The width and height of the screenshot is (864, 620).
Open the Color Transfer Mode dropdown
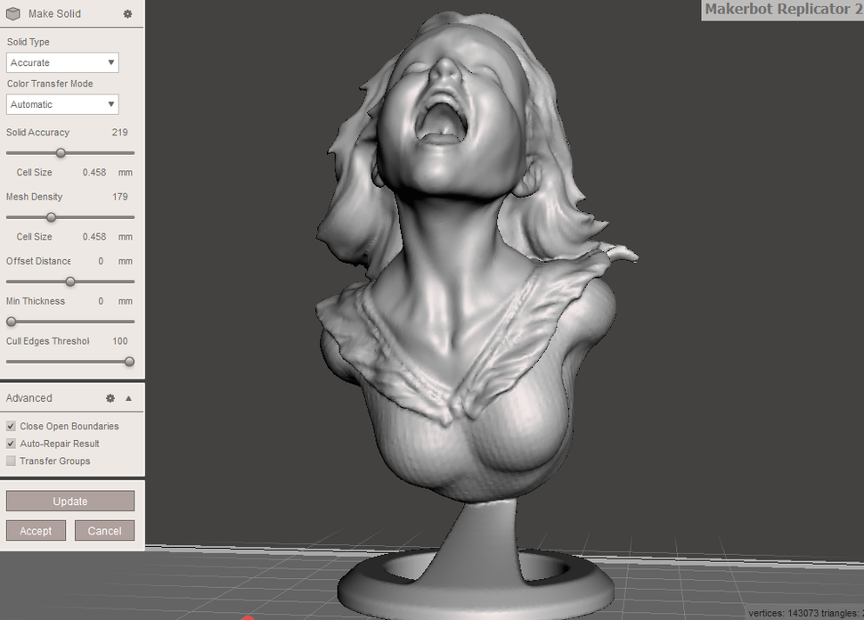point(61,104)
